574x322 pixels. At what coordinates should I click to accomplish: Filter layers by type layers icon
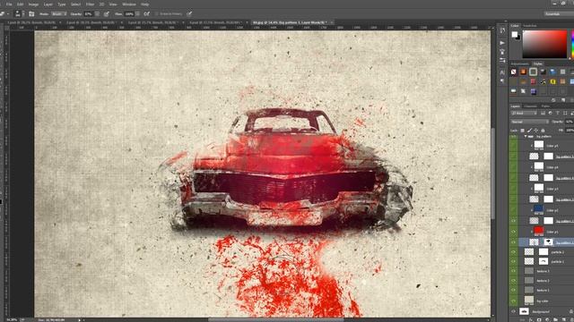click(x=558, y=114)
